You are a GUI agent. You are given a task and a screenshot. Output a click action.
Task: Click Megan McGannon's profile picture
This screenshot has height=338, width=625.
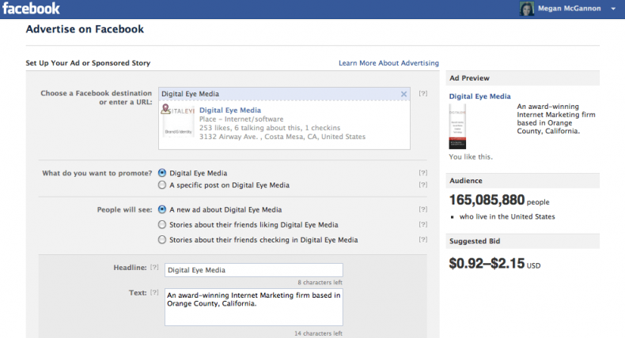pyautogui.click(x=527, y=9)
